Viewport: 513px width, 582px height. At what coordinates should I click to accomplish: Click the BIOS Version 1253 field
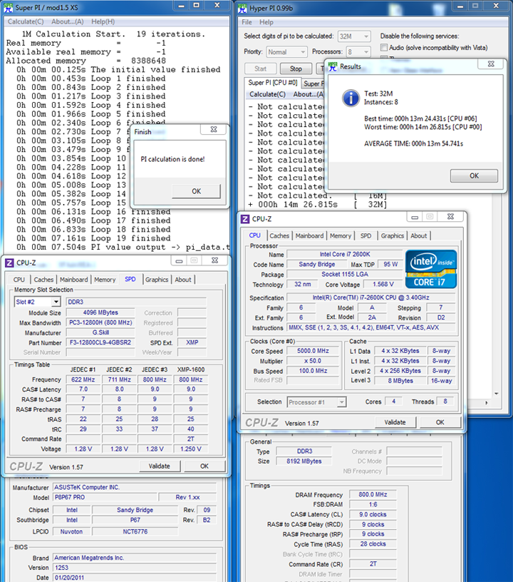click(135, 568)
